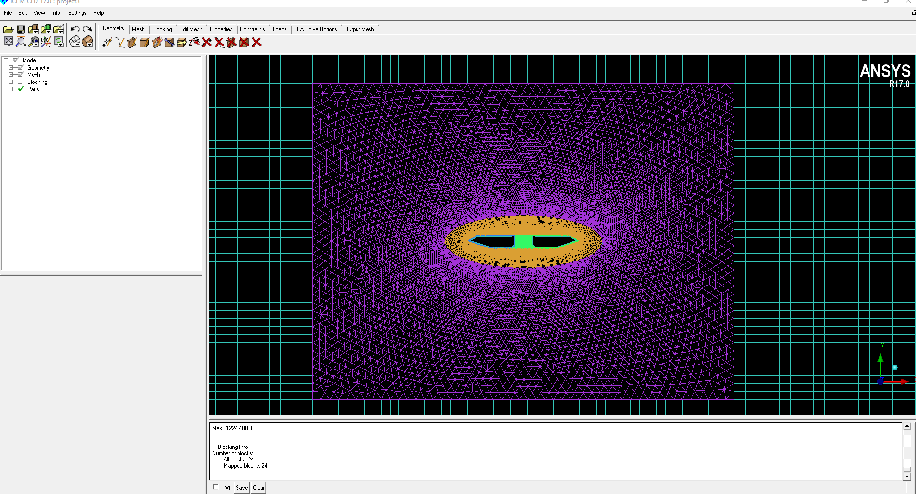Select the Create/Modify Curve tool

119,43
